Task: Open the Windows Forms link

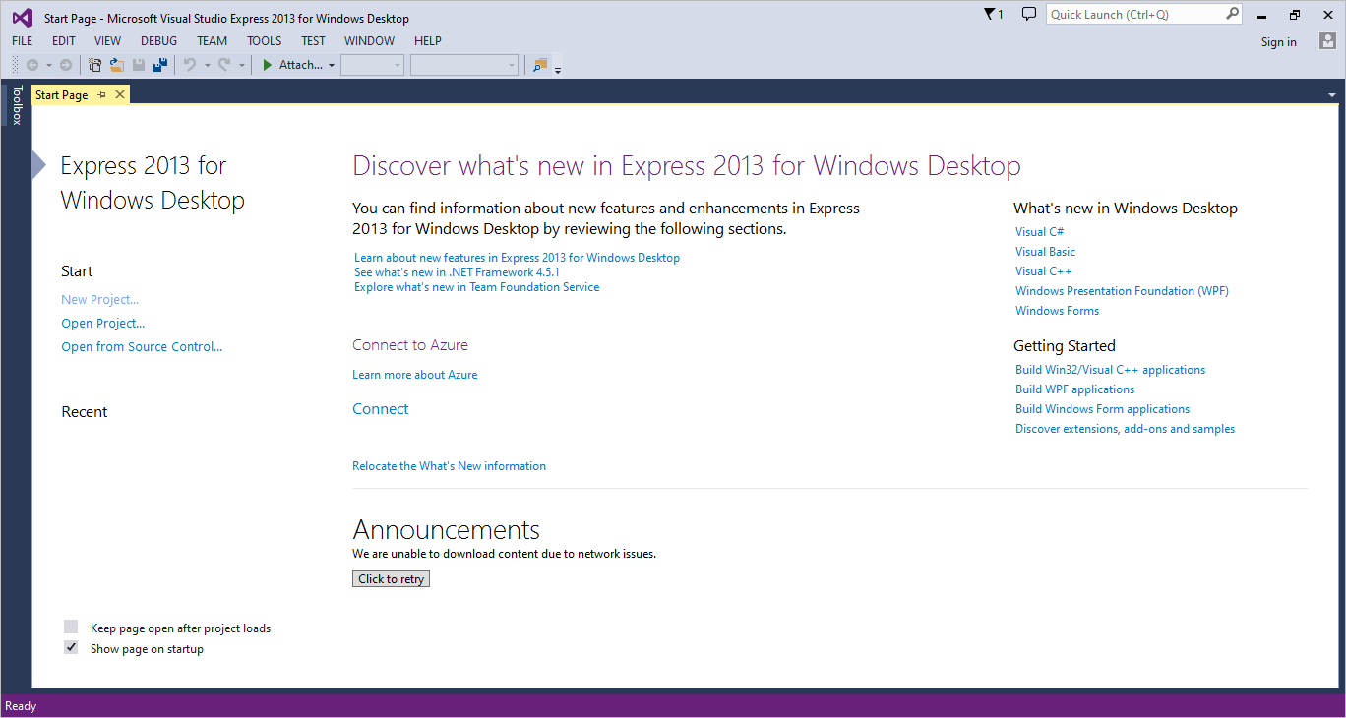Action: pos(1058,311)
